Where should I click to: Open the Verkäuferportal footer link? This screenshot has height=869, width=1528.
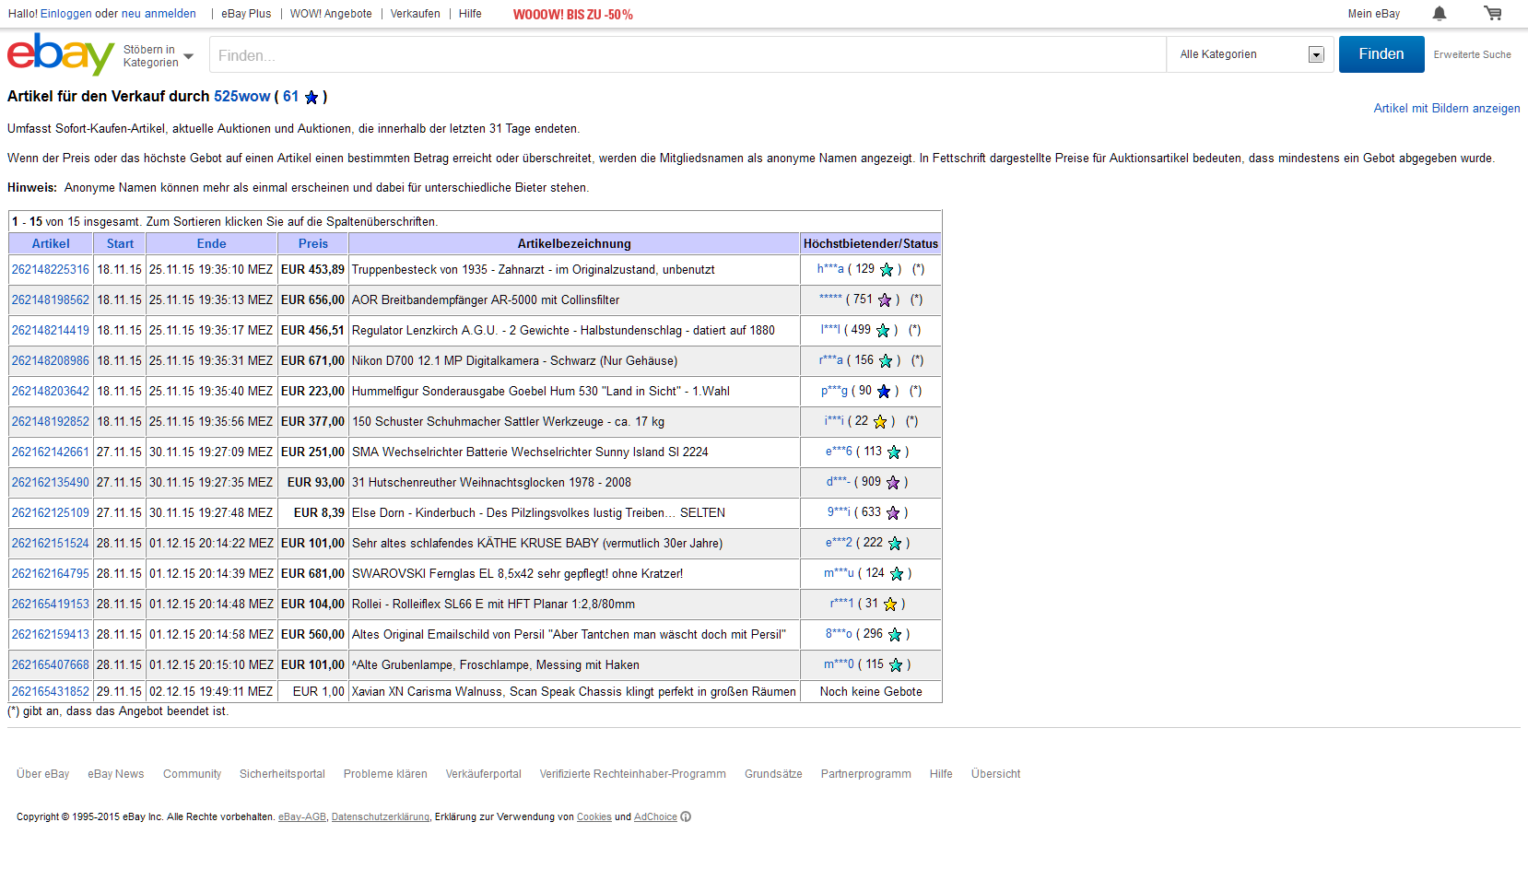click(x=484, y=774)
